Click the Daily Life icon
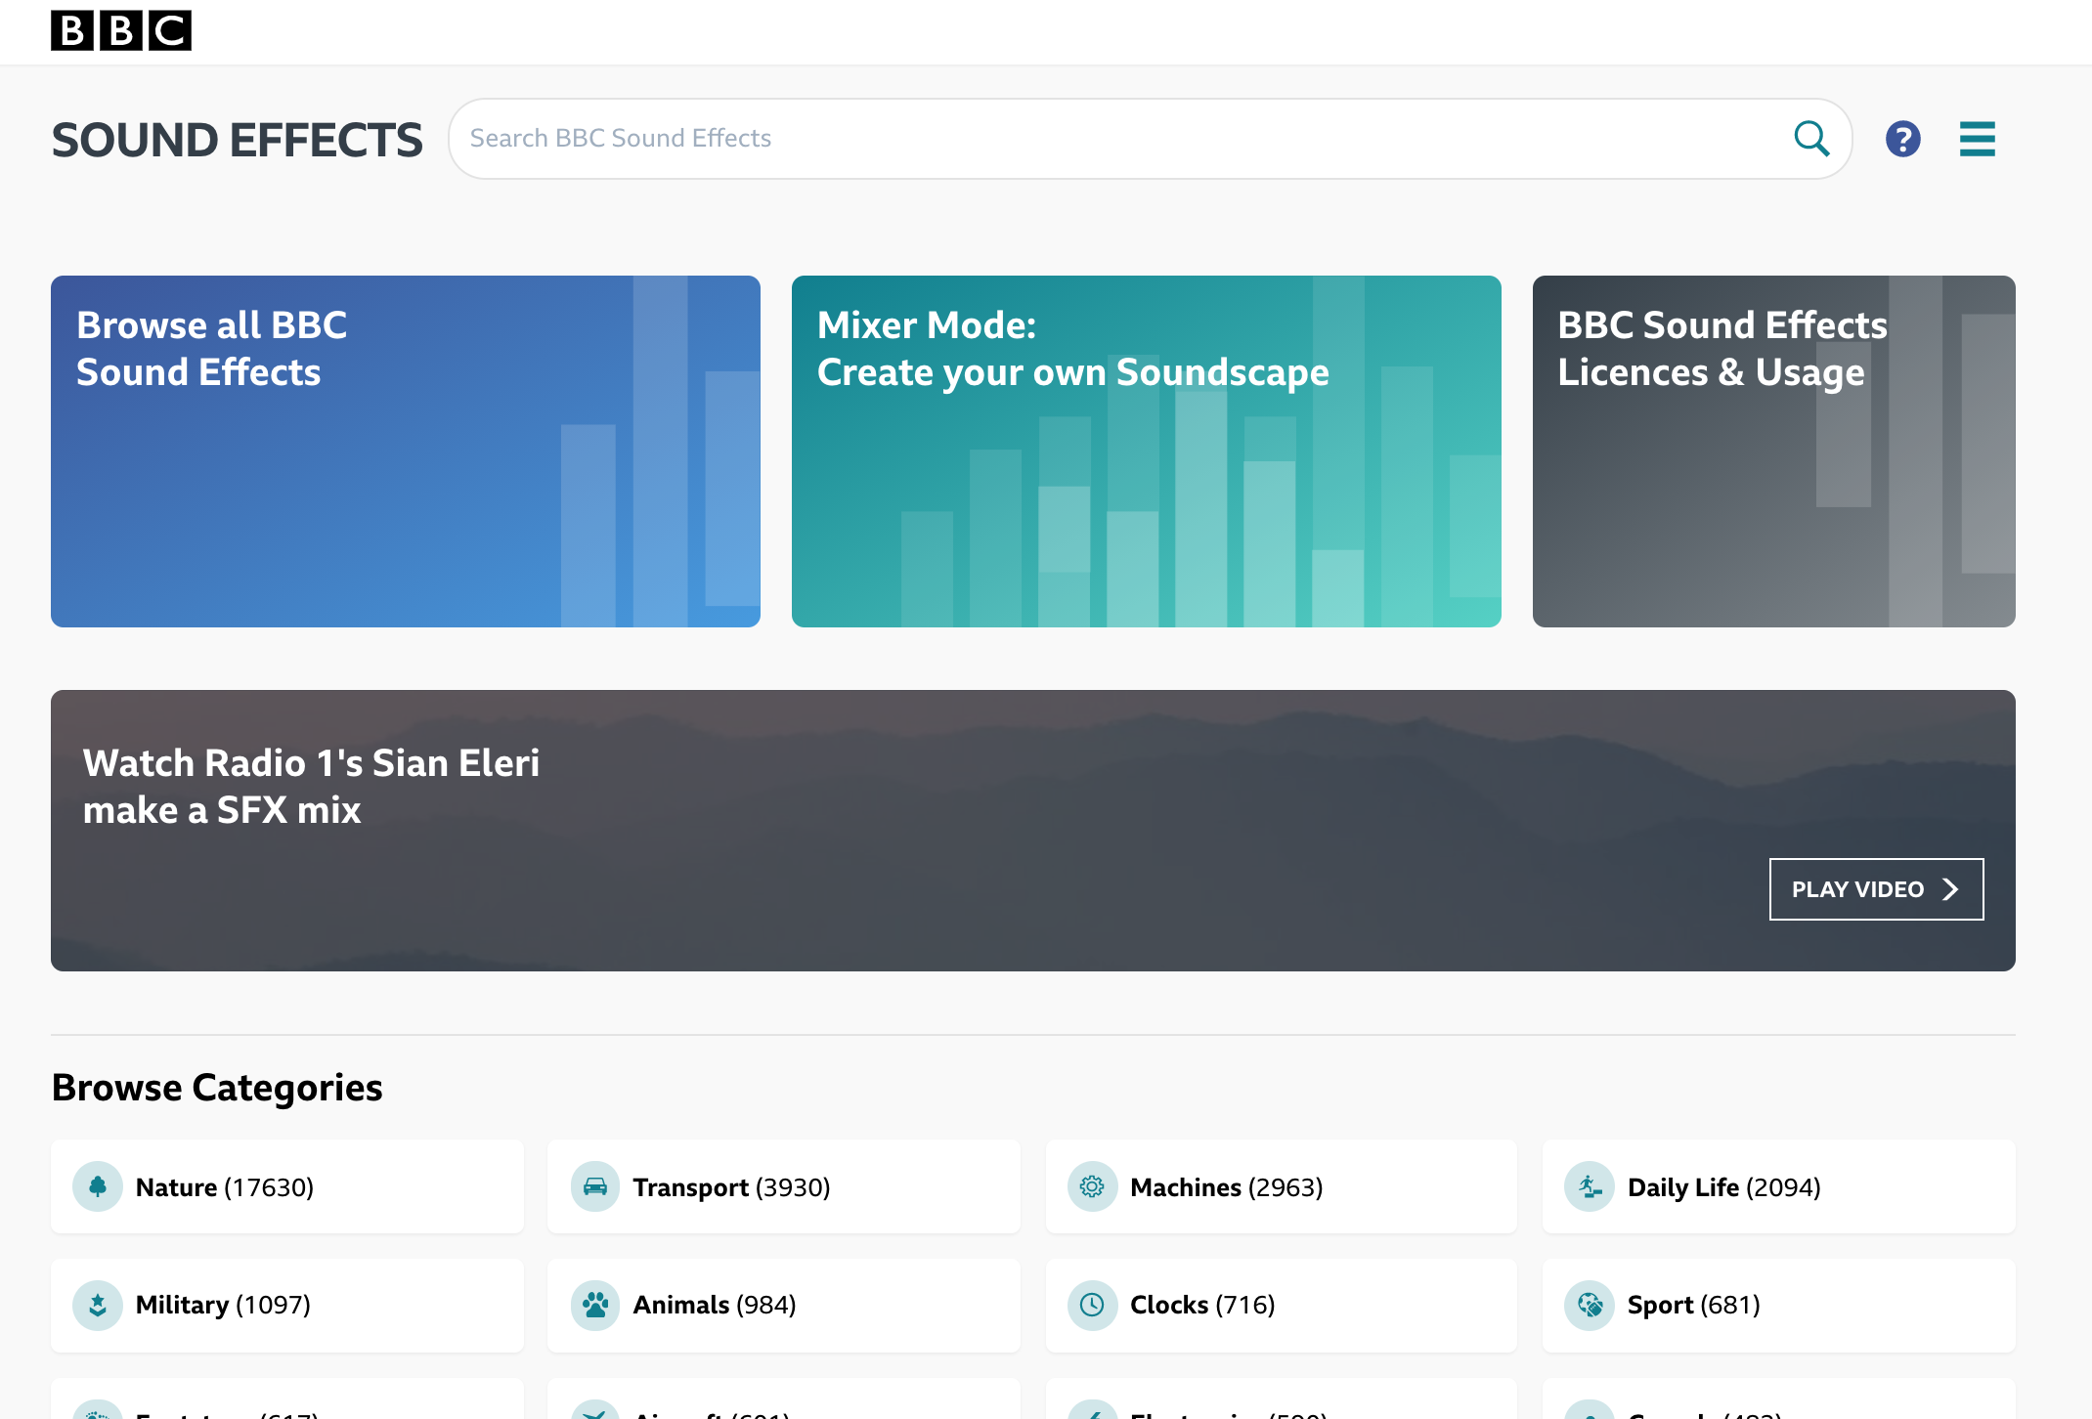 click(1590, 1186)
